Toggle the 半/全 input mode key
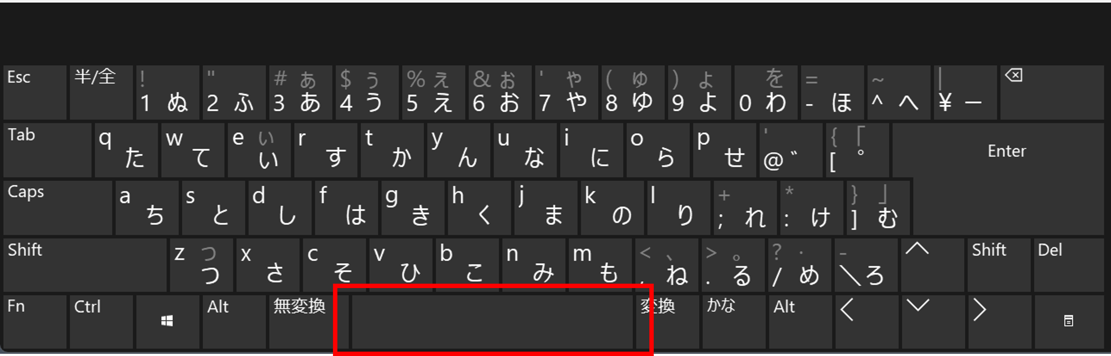Image resolution: width=1111 pixels, height=356 pixels. (x=101, y=93)
